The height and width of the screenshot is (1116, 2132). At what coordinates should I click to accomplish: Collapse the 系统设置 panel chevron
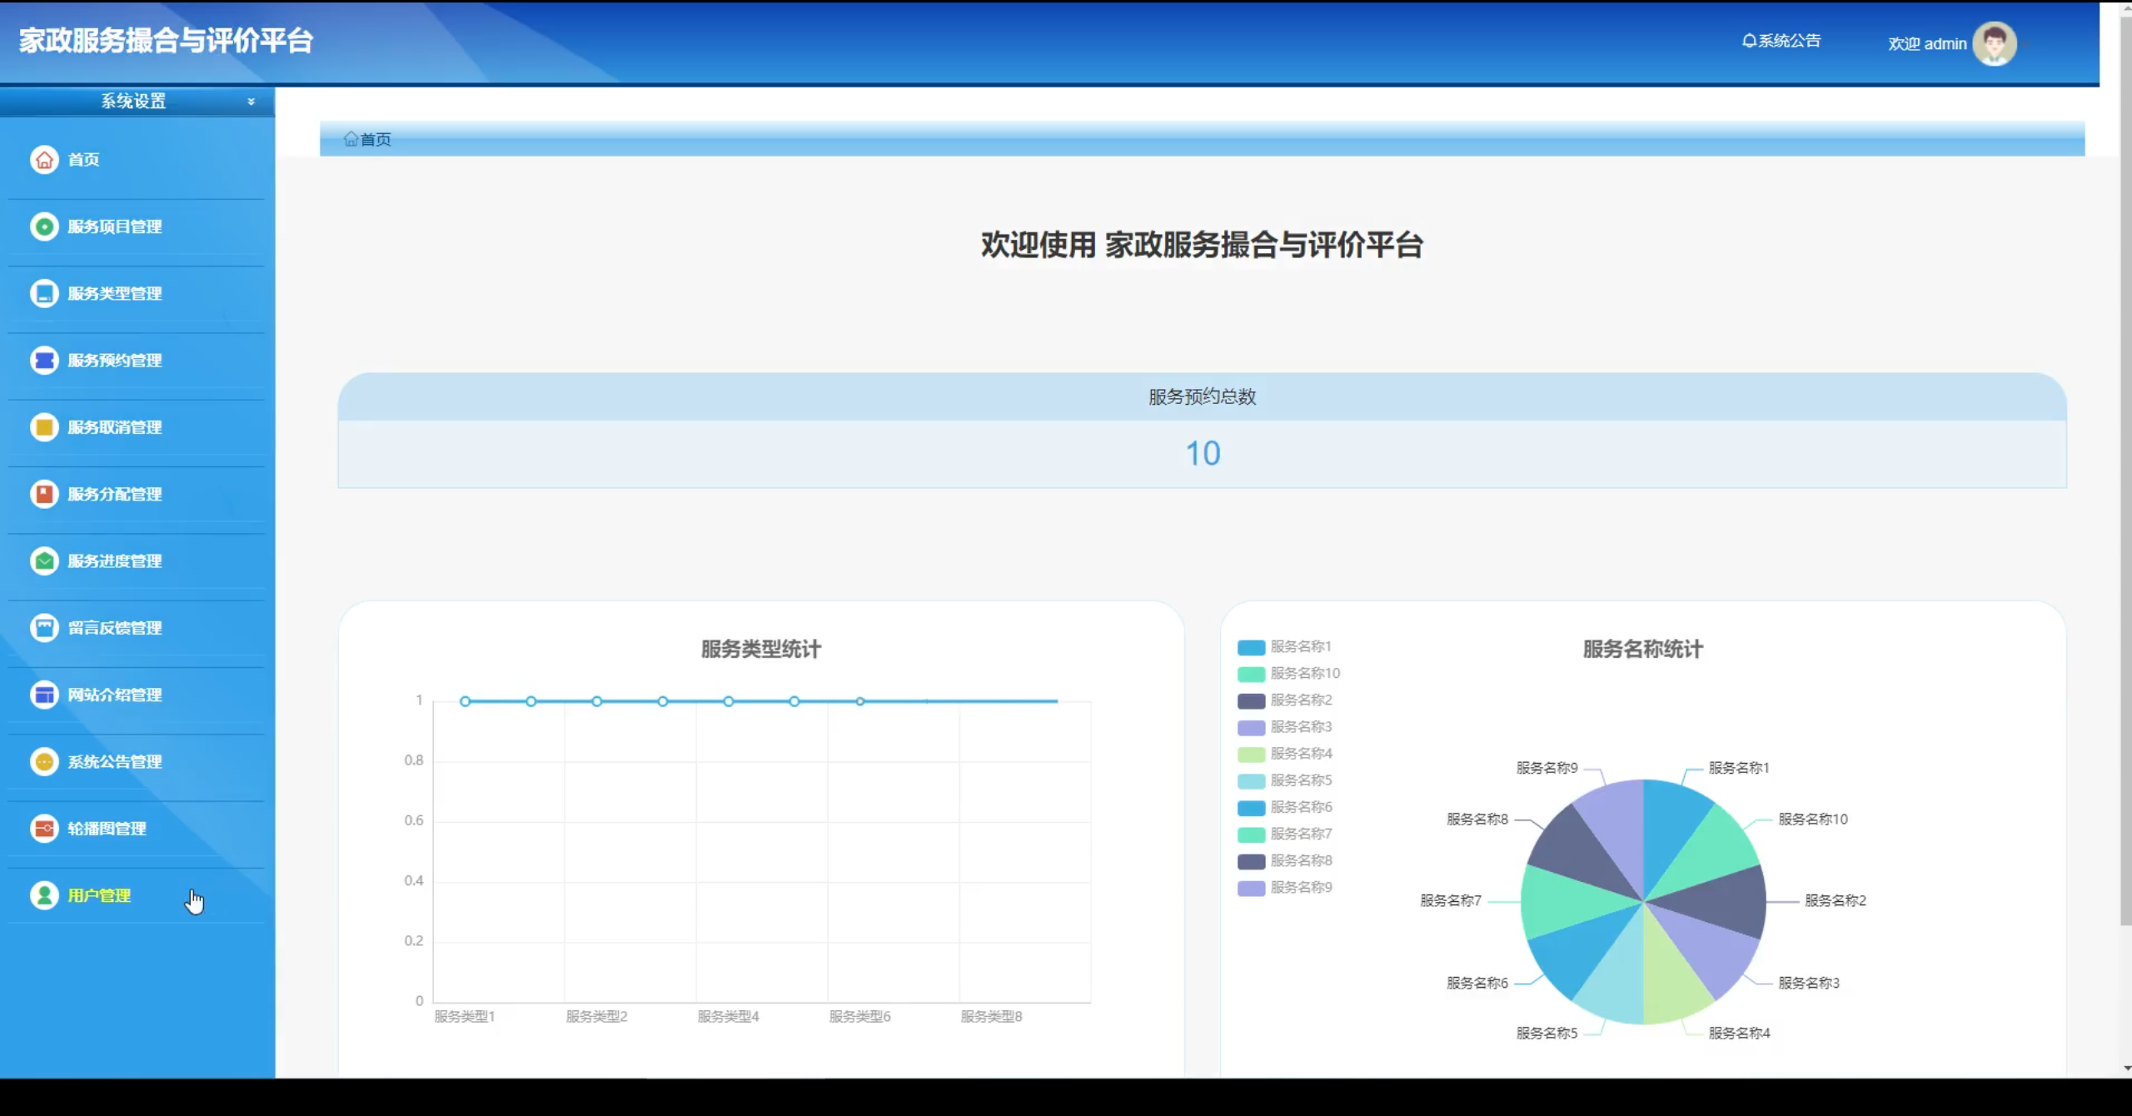252,102
